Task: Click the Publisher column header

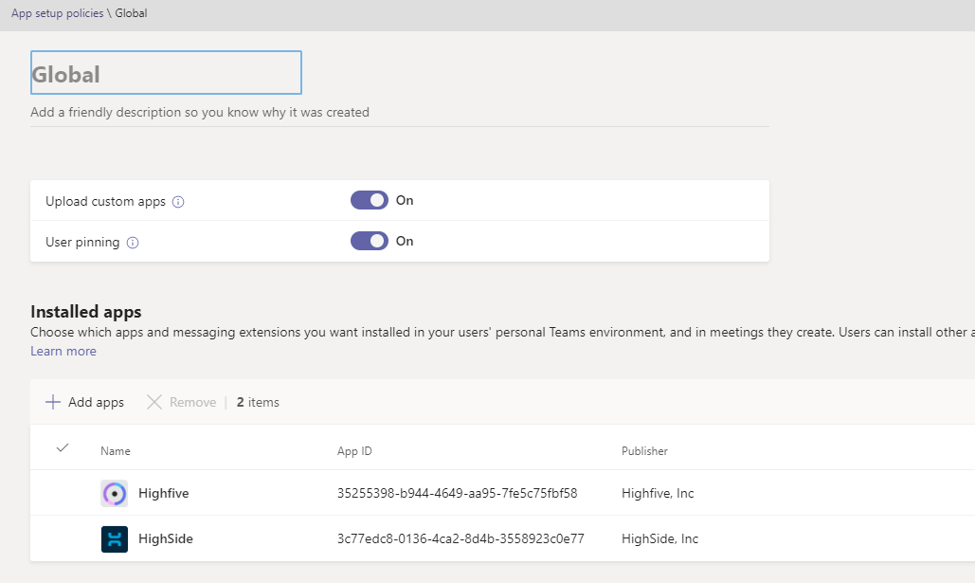Action: (x=644, y=450)
